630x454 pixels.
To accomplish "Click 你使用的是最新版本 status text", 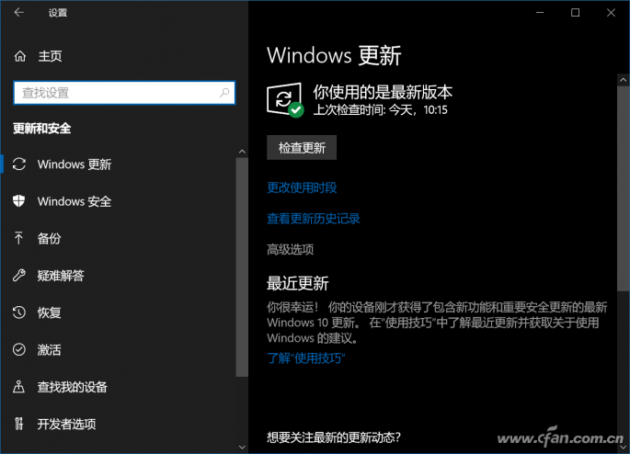I will pos(383,92).
